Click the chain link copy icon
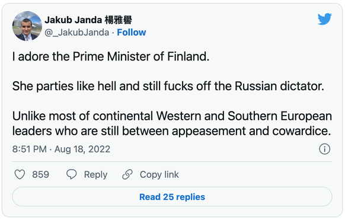345x220 pixels. tap(127, 174)
